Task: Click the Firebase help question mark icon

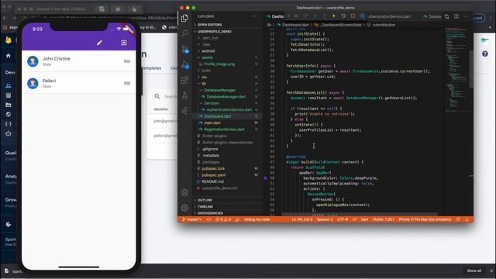Action: click(485, 54)
